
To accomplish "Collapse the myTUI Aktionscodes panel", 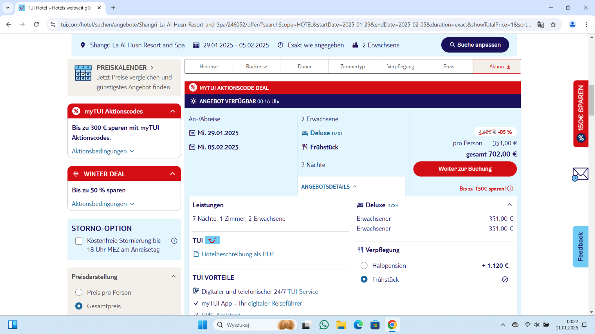I will coord(173,111).
